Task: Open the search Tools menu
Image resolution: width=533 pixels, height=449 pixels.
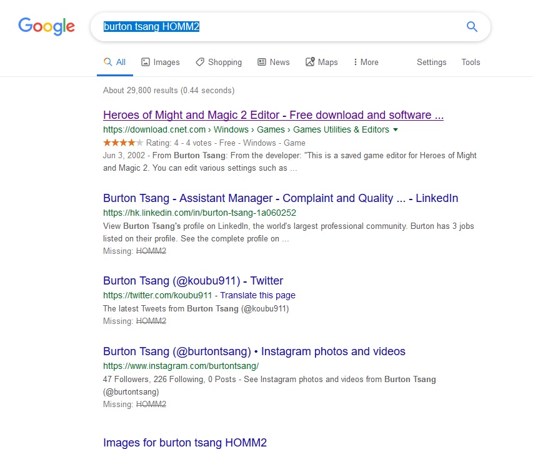Action: coord(471,63)
